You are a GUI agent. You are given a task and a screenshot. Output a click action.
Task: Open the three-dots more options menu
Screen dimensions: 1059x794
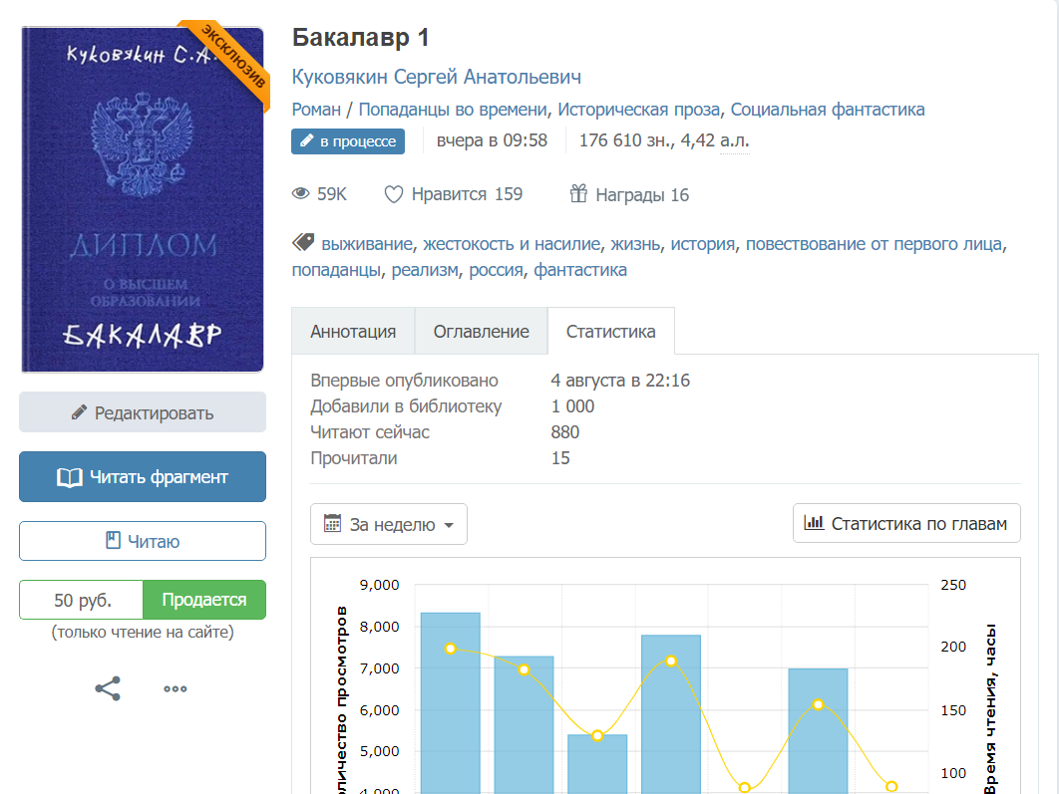point(176,688)
